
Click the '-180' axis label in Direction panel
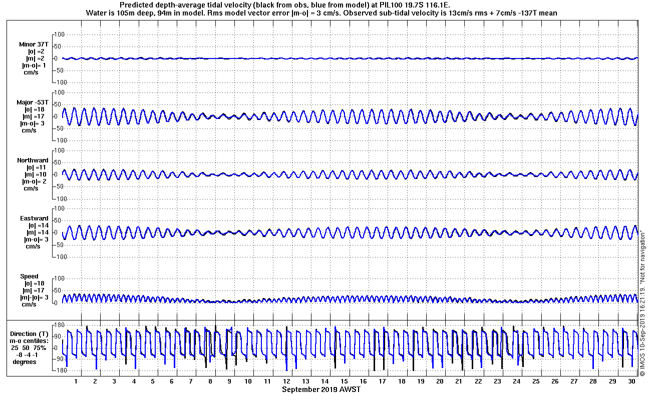59,371
